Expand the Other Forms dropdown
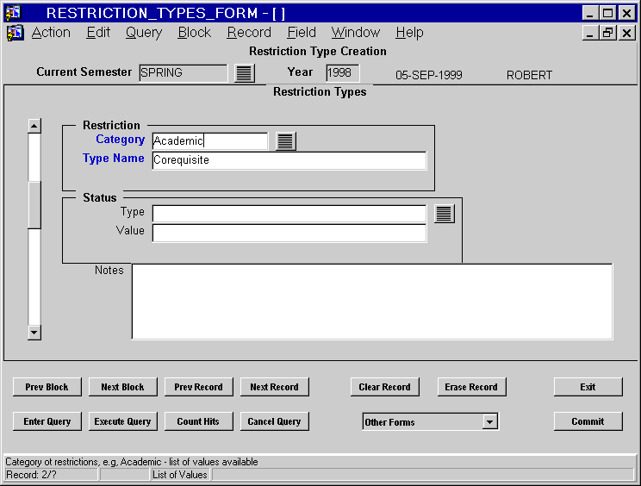 pyautogui.click(x=489, y=421)
